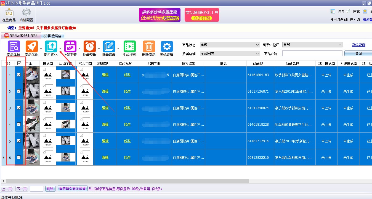Click the 高级查询 advanced query link
Viewport: 372px width, 199px height.
[358, 45]
